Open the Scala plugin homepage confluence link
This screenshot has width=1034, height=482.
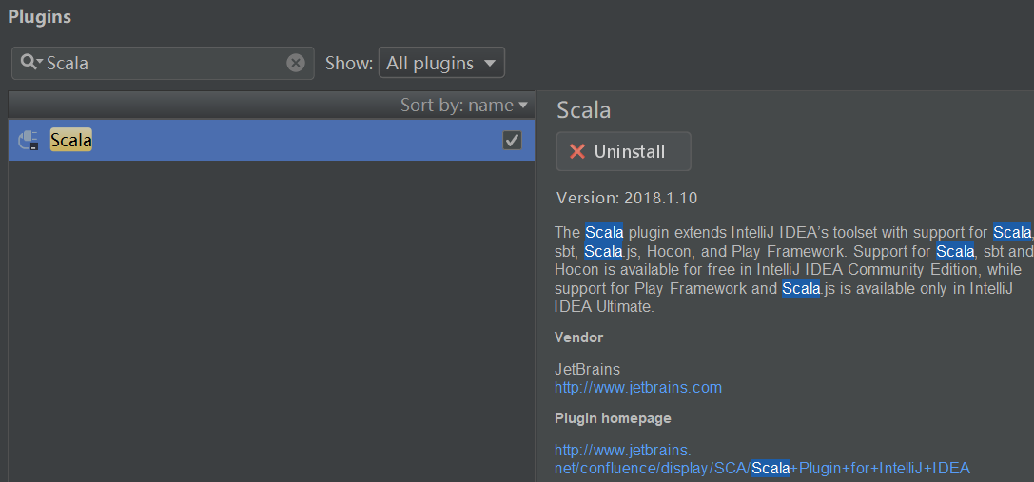(x=761, y=468)
